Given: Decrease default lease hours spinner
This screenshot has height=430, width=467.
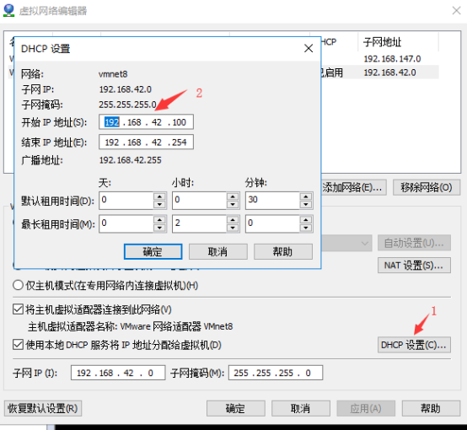Looking at the screenshot, I should coord(233,204).
